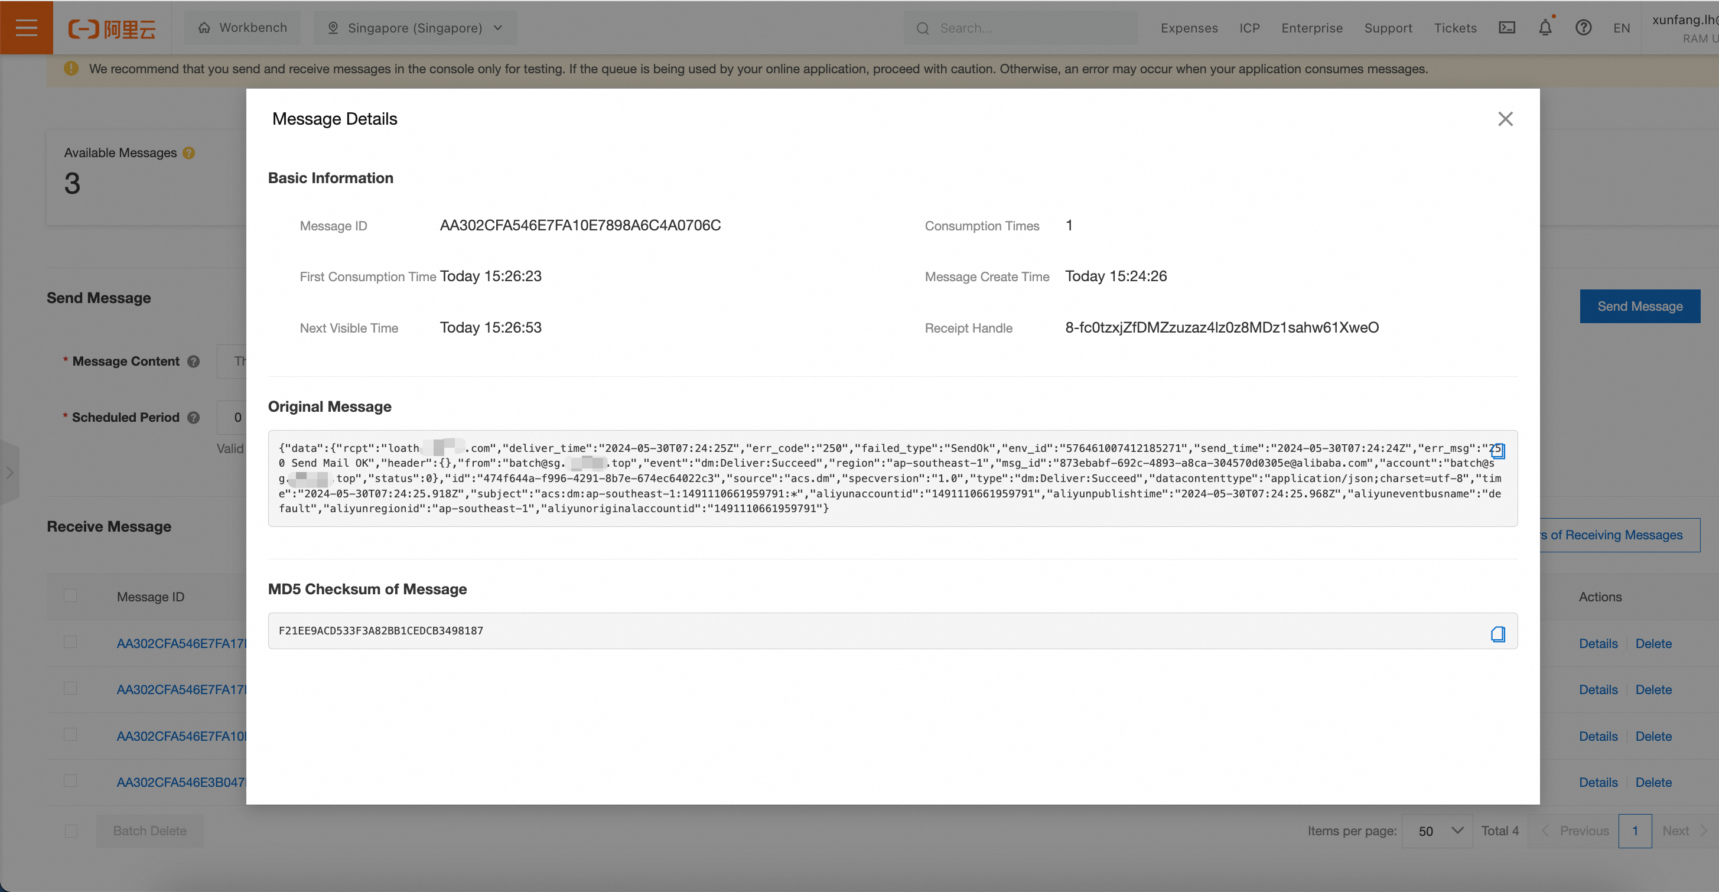Open the Tickets menu

tap(1455, 28)
